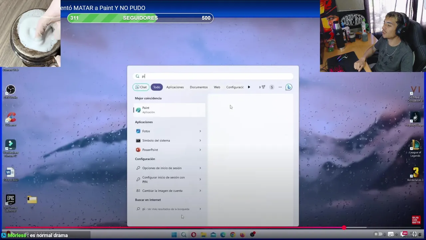Open Microsoft Edge from the taskbar
Viewport: 426px width, 240px height.
coord(223,235)
